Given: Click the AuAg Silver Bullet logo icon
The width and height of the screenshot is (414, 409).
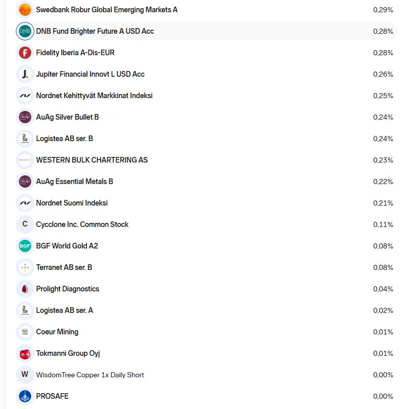Looking at the screenshot, I should pos(25,117).
